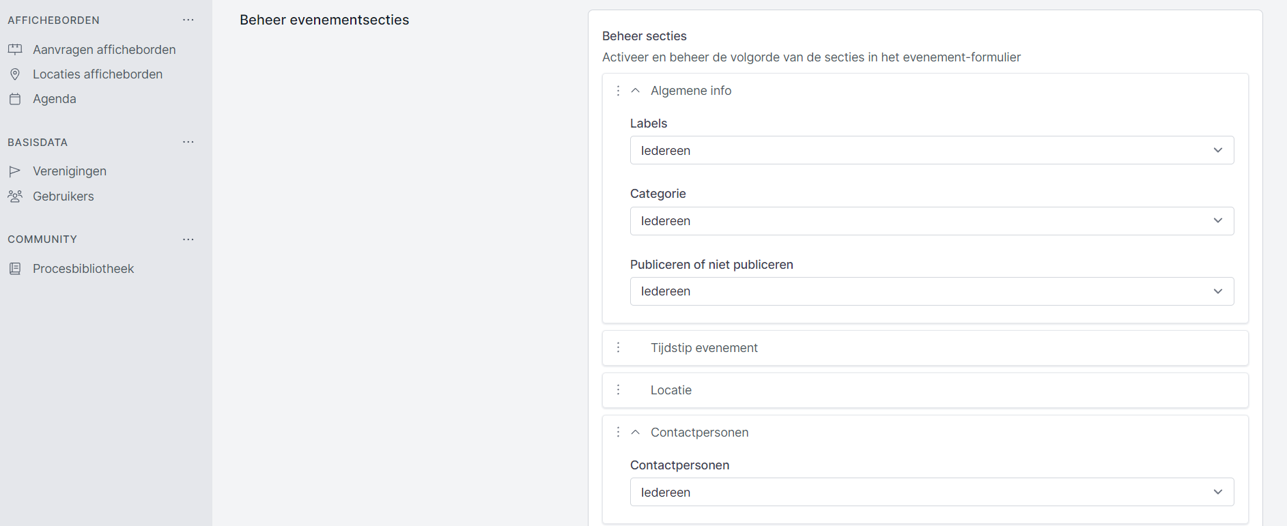
Task: Collapse the Contactpersonen section chevron
Action: pos(636,433)
